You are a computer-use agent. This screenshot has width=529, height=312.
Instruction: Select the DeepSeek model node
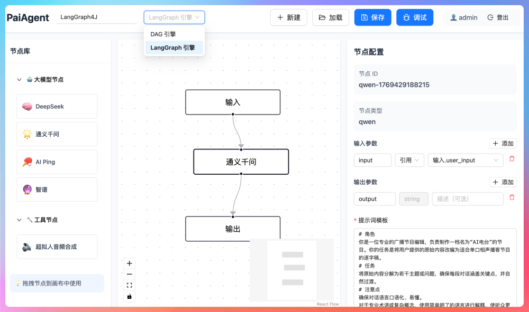[57, 107]
